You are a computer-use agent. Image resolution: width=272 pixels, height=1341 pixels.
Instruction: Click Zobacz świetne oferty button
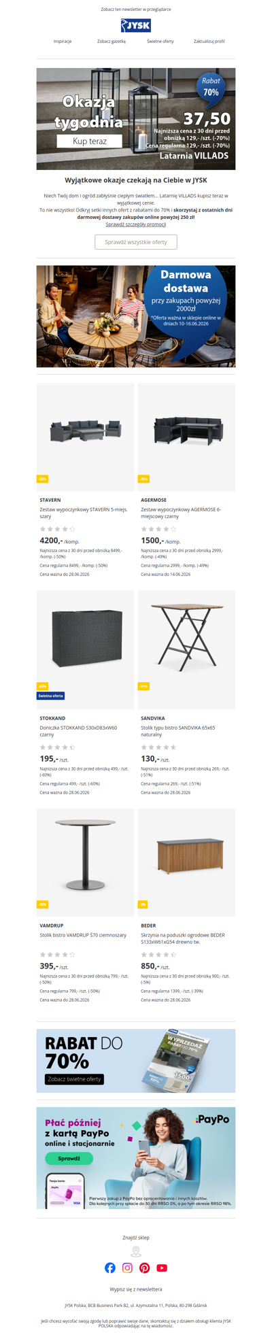pyautogui.click(x=75, y=1079)
